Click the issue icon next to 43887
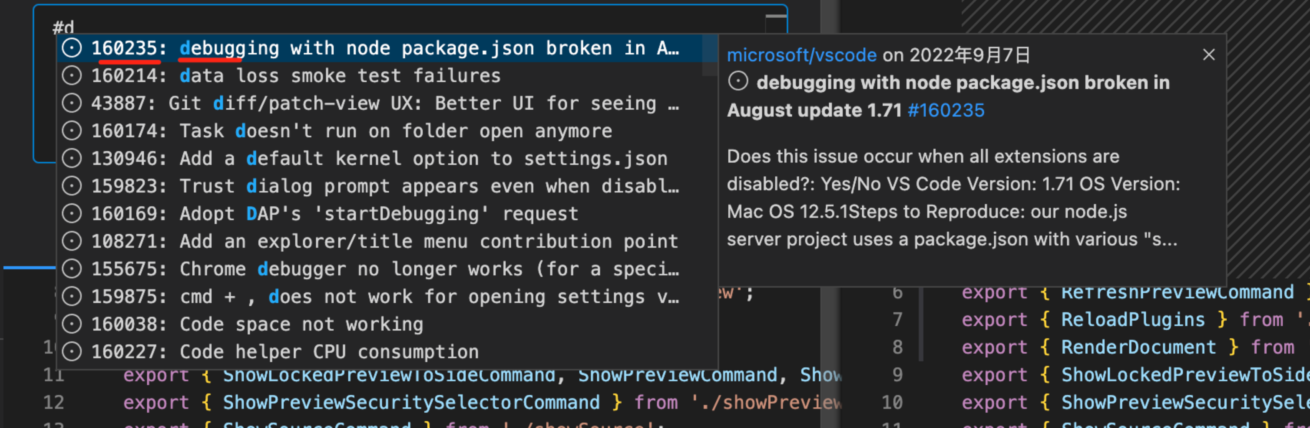 click(x=71, y=103)
